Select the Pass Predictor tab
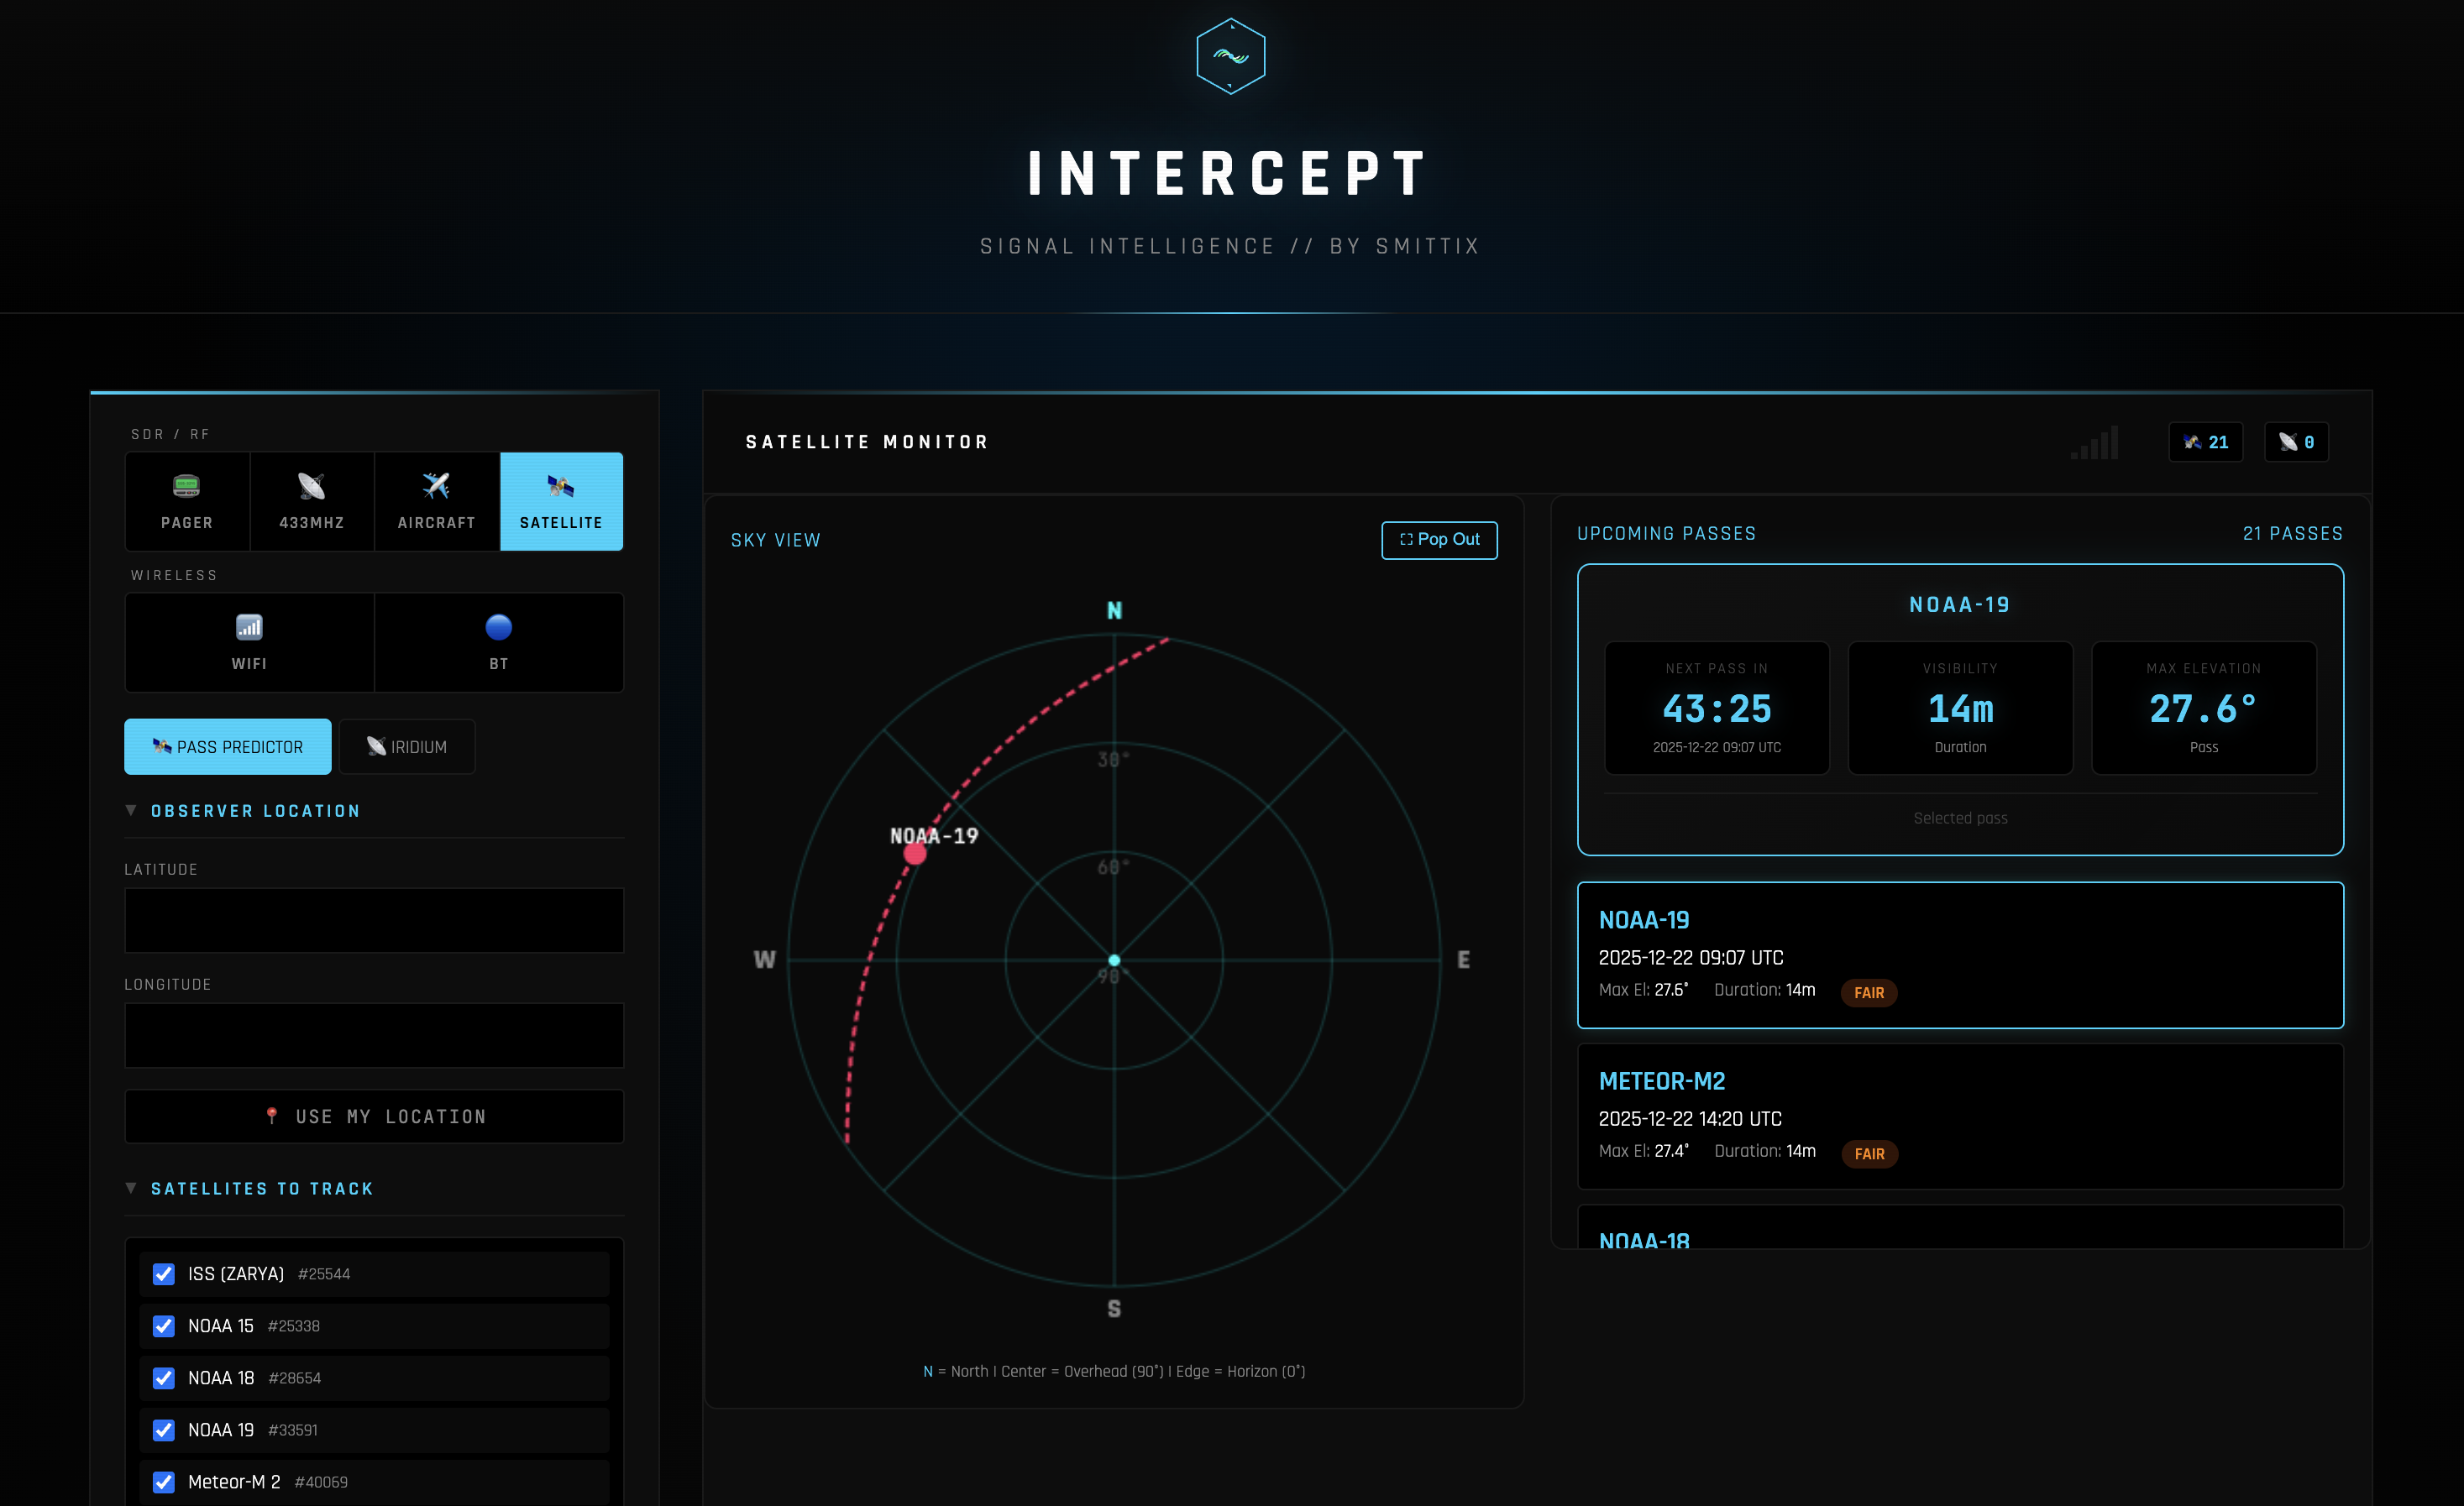Screen dimensions: 2464x1506 coord(228,746)
